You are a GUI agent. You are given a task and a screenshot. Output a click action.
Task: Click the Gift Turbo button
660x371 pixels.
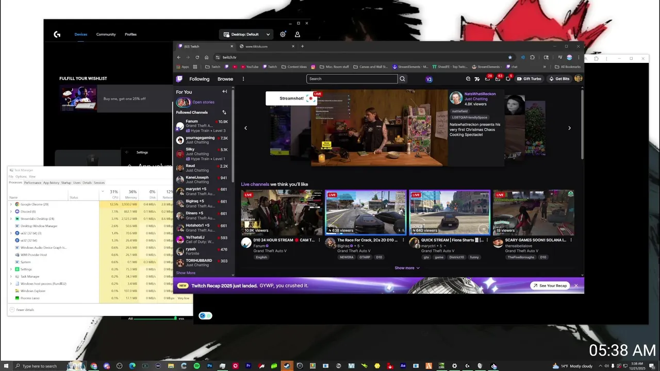coord(529,79)
